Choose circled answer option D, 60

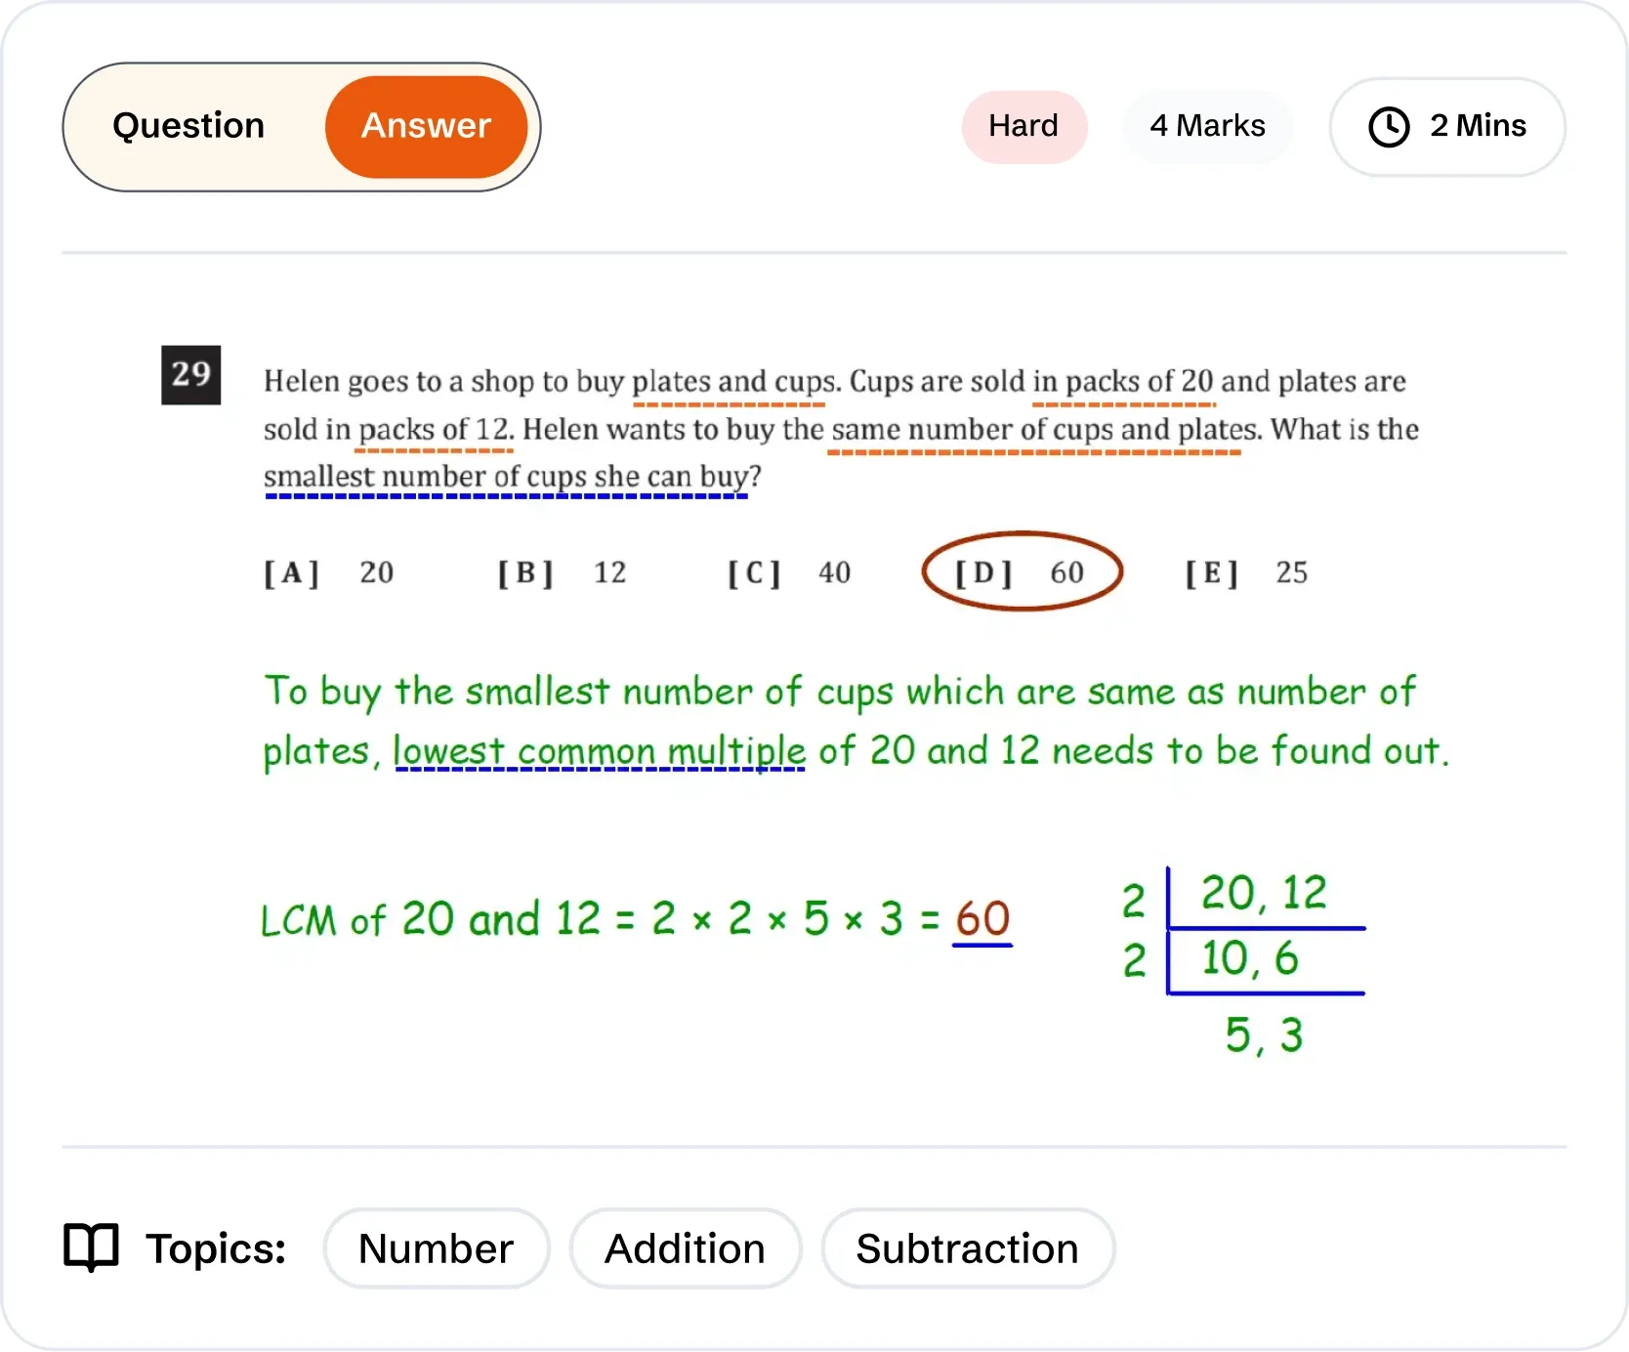coord(1022,572)
